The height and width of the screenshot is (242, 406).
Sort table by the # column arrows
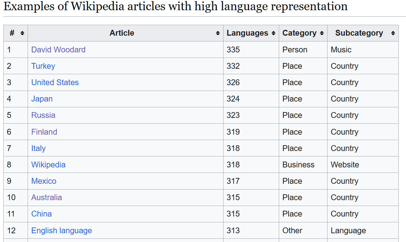click(x=22, y=33)
